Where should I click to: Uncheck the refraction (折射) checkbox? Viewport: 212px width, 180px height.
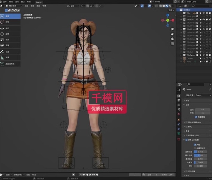point(195,145)
